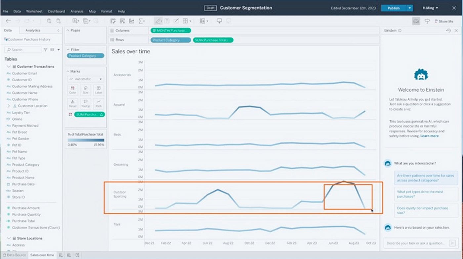Screen dimensions: 463x259
Task: Click the back arrow undo icon
Action: pos(8,21)
